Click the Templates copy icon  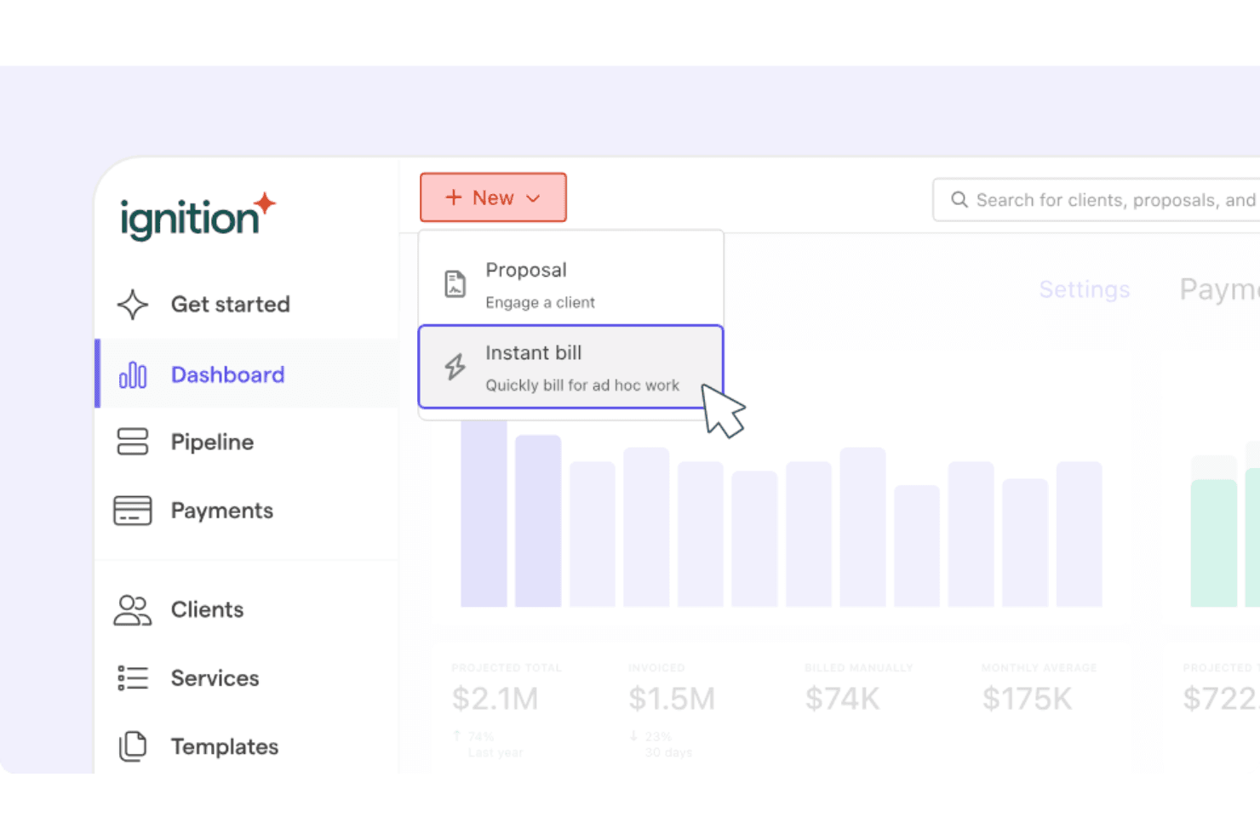133,746
